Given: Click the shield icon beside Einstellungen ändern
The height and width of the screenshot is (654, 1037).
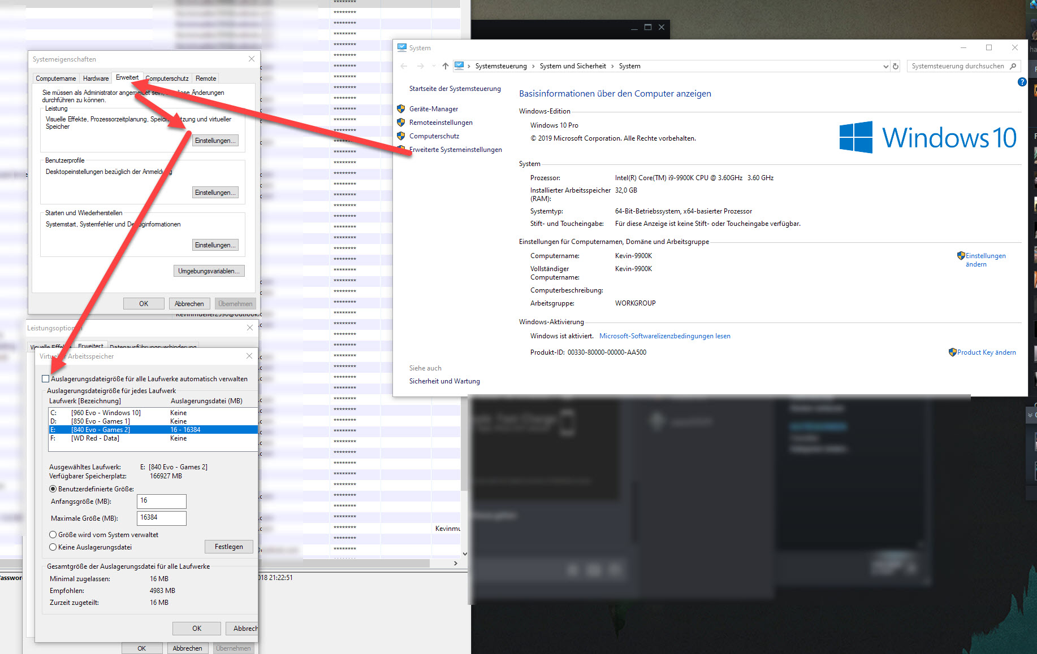Looking at the screenshot, I should coord(961,256).
